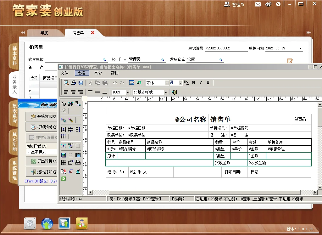Select the 基本资料 side tab

pyautogui.click(x=14, y=56)
